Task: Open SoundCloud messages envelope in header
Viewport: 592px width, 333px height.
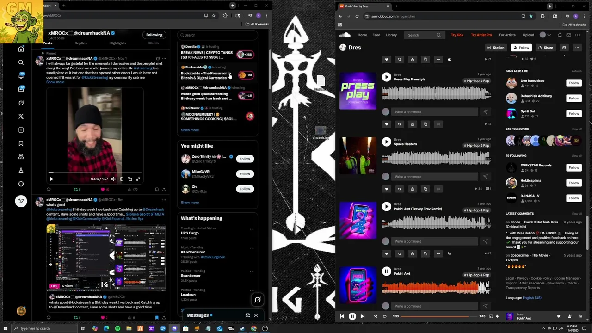Action: (568, 35)
